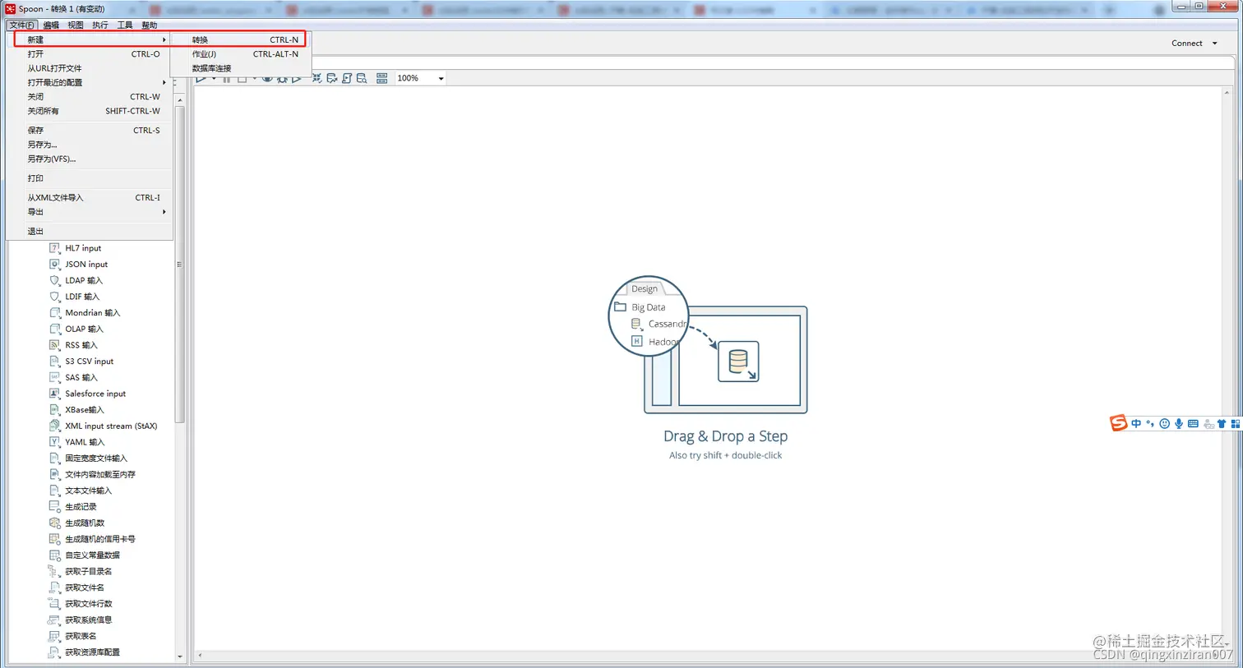Open the Connect dropdown arrow

(x=1214, y=44)
